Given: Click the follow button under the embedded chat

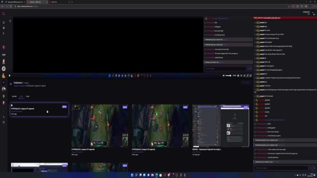Looking at the screenshot, I should [246, 83].
